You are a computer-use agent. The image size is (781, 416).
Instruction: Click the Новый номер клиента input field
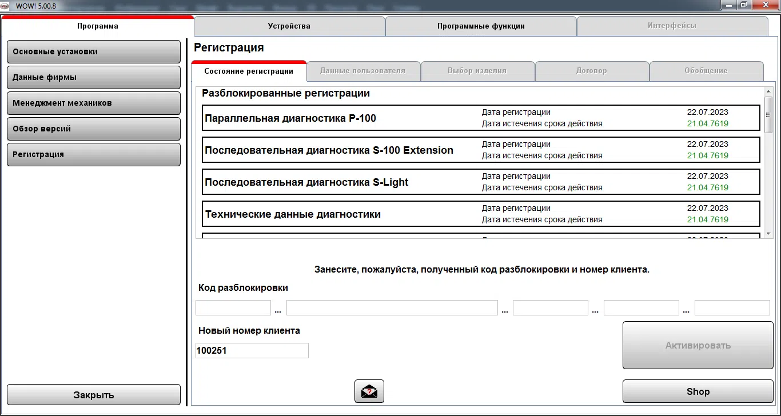click(252, 350)
